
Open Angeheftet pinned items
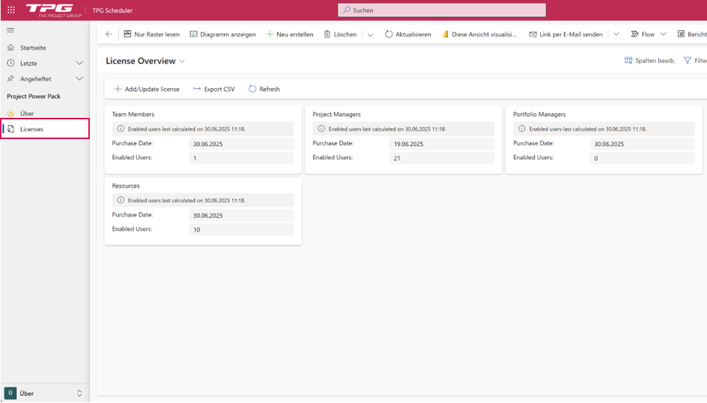35,79
